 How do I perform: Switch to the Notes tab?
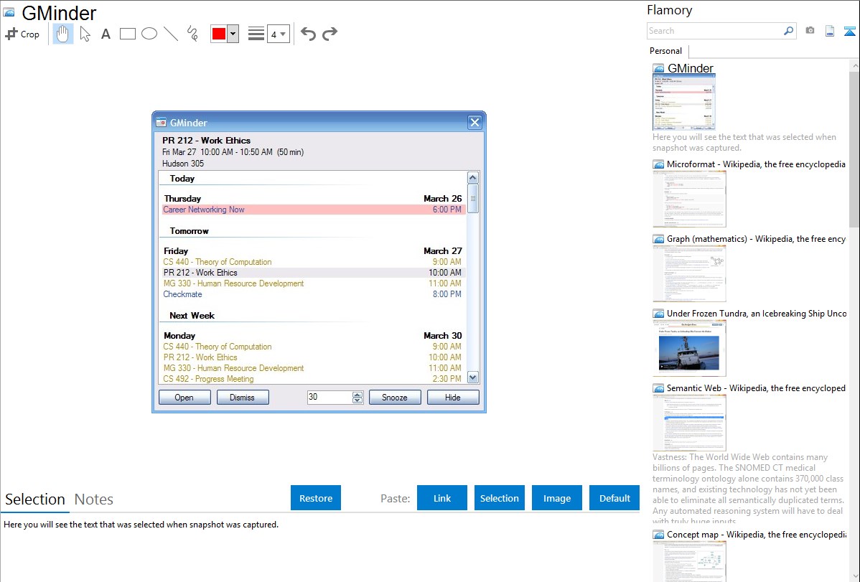[x=94, y=499]
